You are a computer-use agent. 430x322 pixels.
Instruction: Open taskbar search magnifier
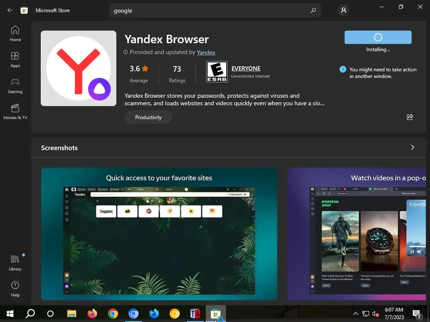click(x=30, y=314)
